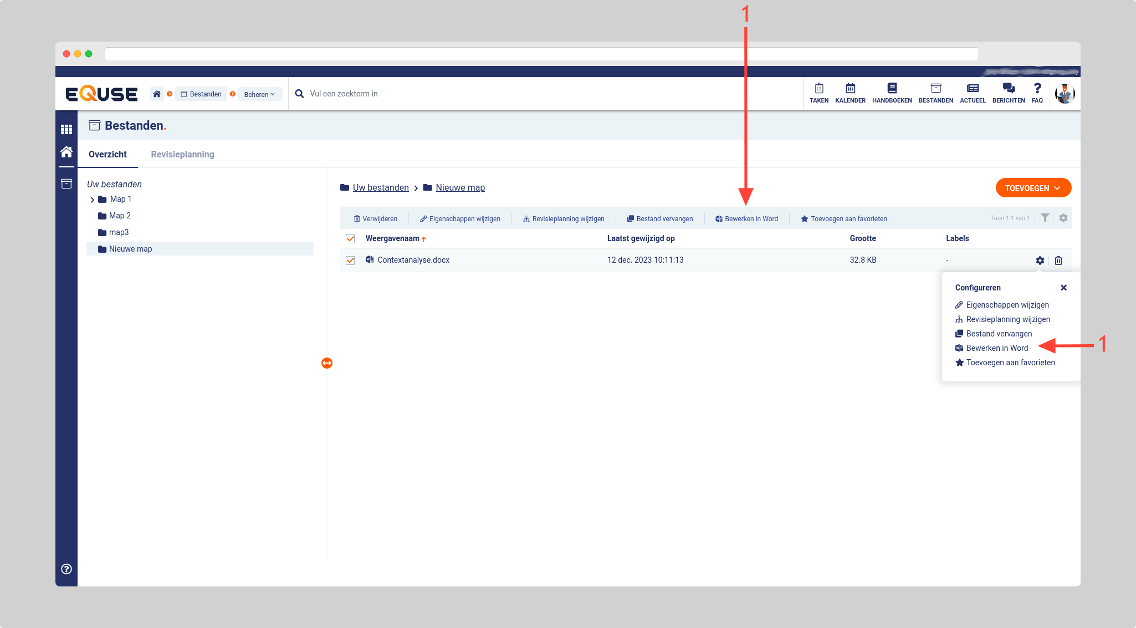Click the file size 32.8 KB

click(x=863, y=260)
